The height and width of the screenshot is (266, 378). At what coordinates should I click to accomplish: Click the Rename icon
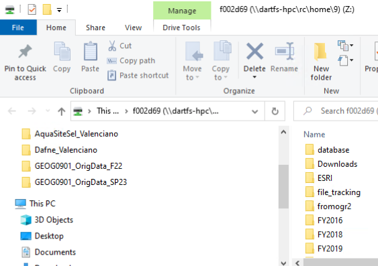pyautogui.click(x=285, y=51)
